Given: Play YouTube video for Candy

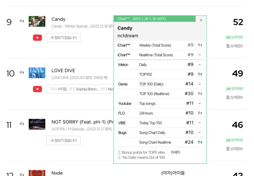Looking at the screenshot, I should pos(37,38).
